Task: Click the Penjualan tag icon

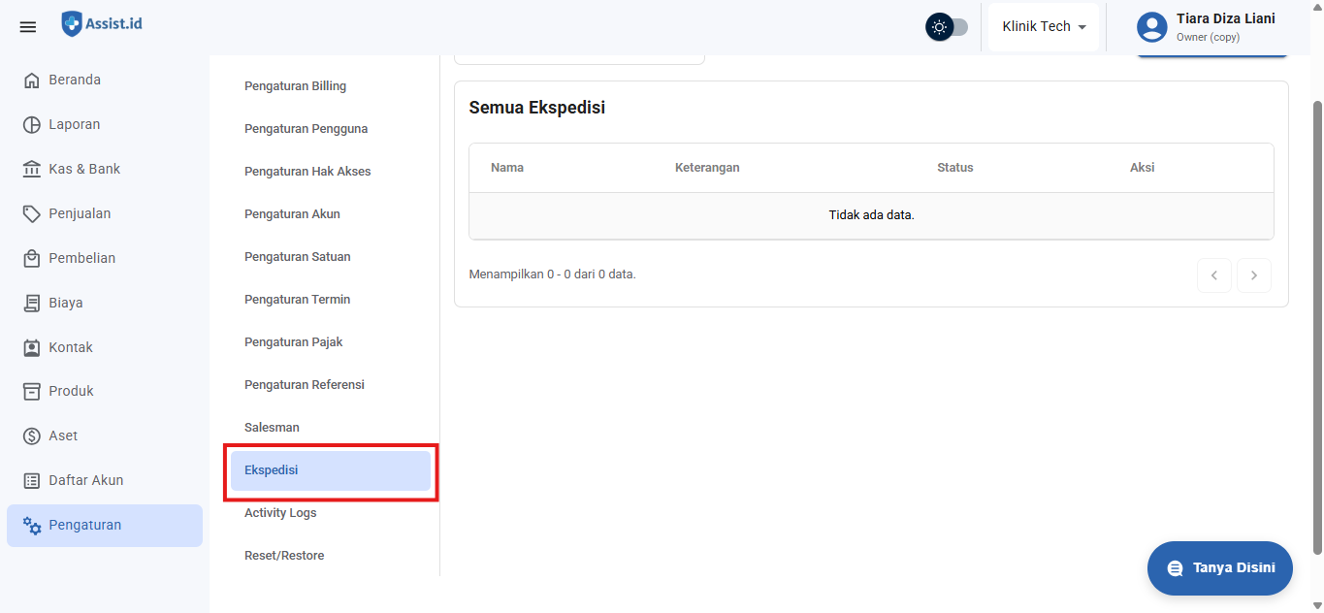Action: pyautogui.click(x=32, y=214)
